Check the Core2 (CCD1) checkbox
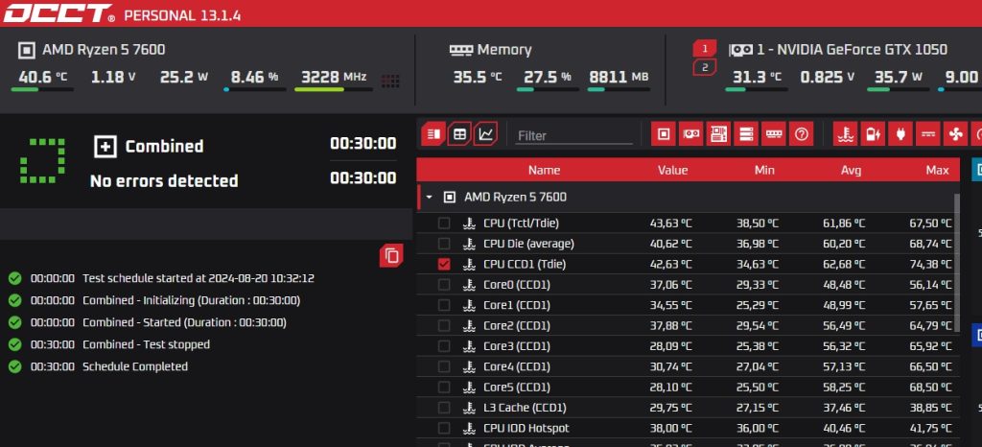The width and height of the screenshot is (982, 447). pyautogui.click(x=444, y=325)
